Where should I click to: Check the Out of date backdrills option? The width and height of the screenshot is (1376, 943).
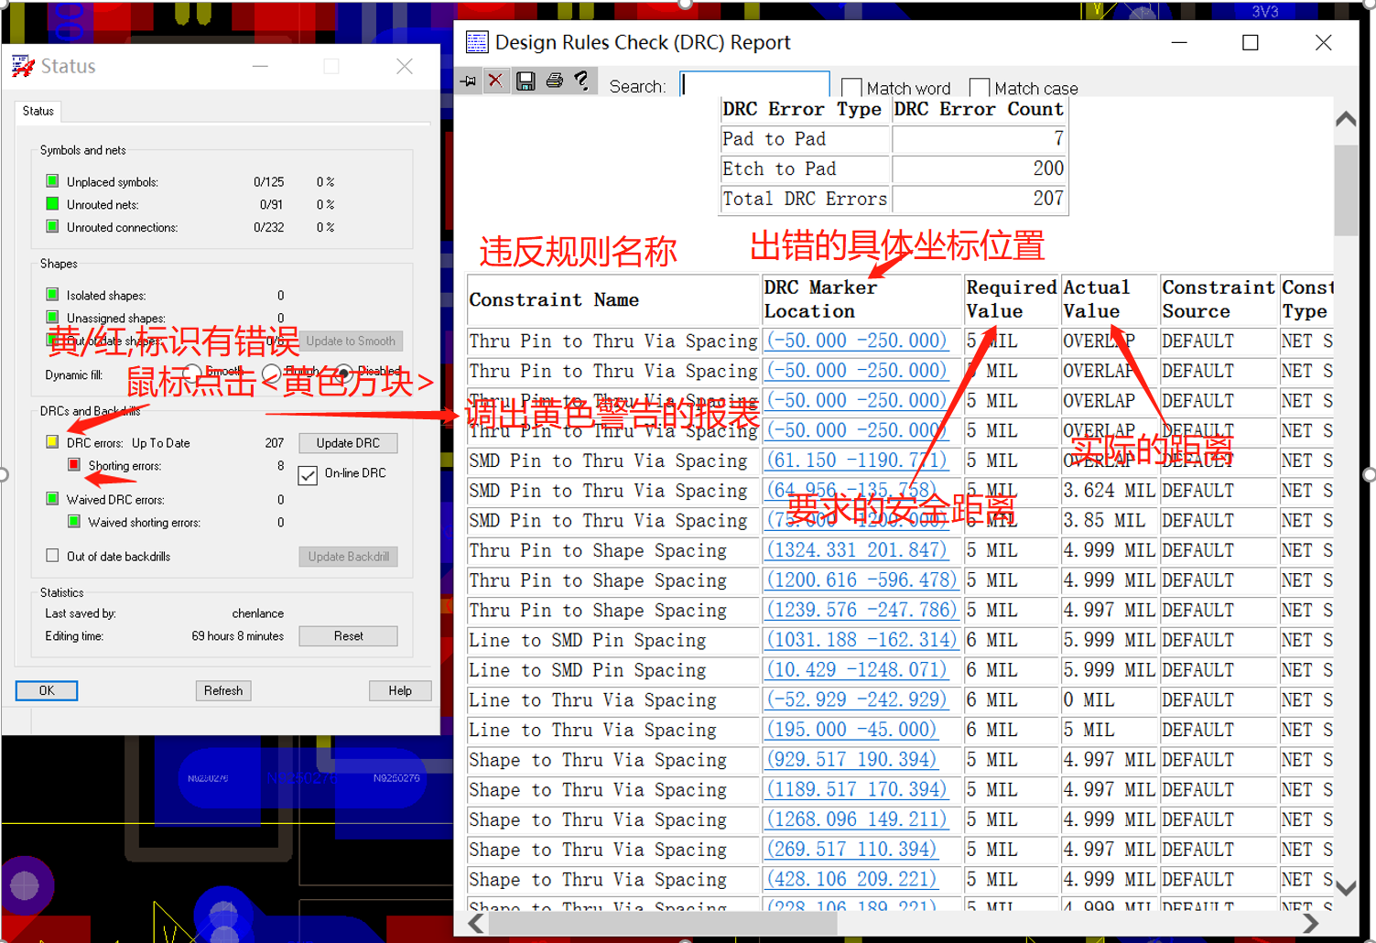point(52,555)
